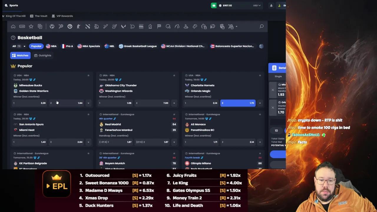Image resolution: width=377 pixels, height=212 pixels.
Task: Open the notifications bell
Action: [271, 5]
